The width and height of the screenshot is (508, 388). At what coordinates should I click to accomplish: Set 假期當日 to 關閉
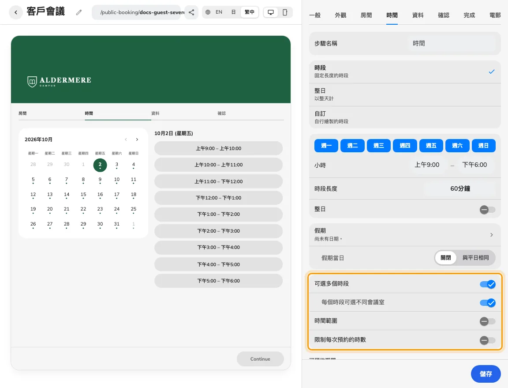pos(445,258)
